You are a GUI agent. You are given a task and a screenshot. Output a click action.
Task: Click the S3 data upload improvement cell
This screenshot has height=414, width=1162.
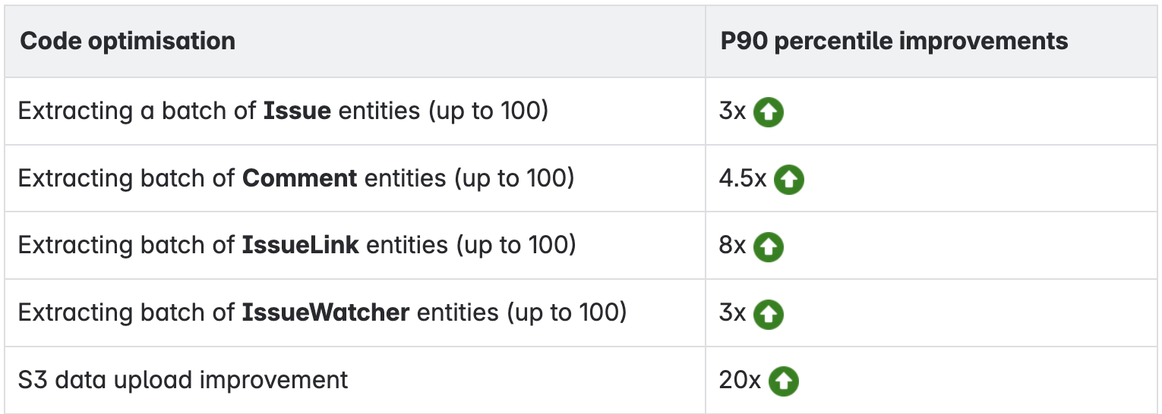(355, 380)
